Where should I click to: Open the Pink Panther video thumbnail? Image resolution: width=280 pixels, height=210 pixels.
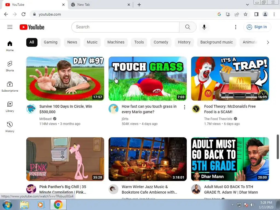point(65,159)
